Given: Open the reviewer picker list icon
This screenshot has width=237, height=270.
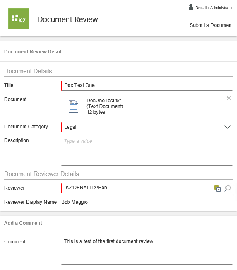Looking at the screenshot, I should click(x=218, y=188).
